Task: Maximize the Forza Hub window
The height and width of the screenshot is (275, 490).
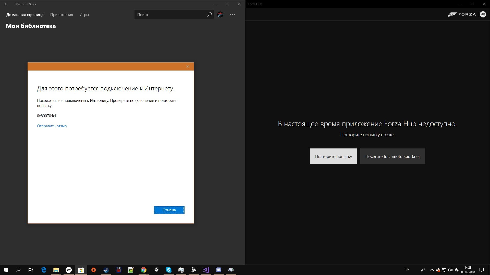Action: pyautogui.click(x=472, y=4)
